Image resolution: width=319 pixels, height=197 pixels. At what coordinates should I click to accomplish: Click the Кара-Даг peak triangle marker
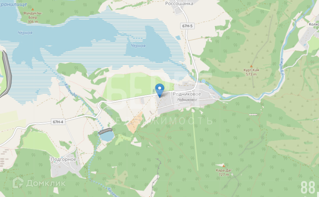[223, 166]
